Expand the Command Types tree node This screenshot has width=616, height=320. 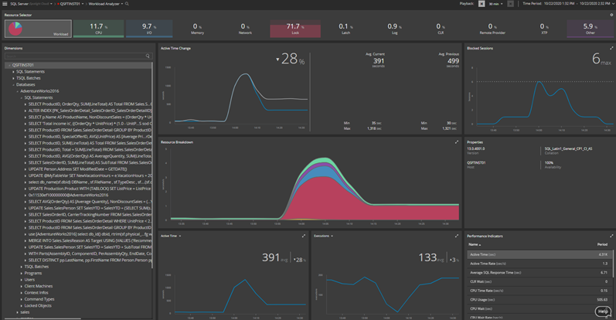click(x=21, y=299)
